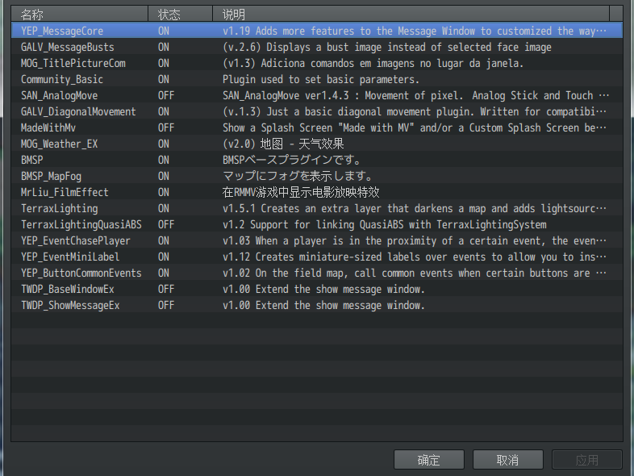Select the MOG_Weather_EX plugin name
Screen dimensions: 634x476
[x=60, y=144]
